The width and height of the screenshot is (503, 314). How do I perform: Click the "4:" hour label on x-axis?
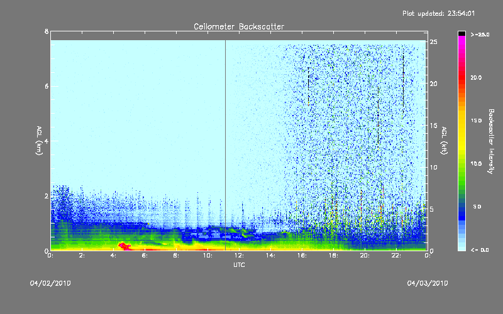pos(114,256)
